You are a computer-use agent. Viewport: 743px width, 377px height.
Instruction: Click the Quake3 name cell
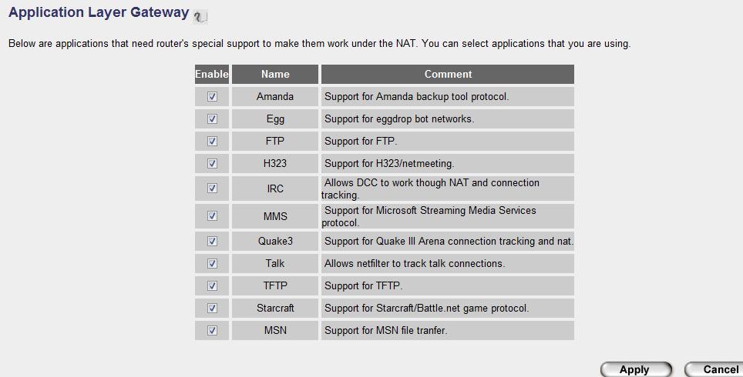click(275, 242)
